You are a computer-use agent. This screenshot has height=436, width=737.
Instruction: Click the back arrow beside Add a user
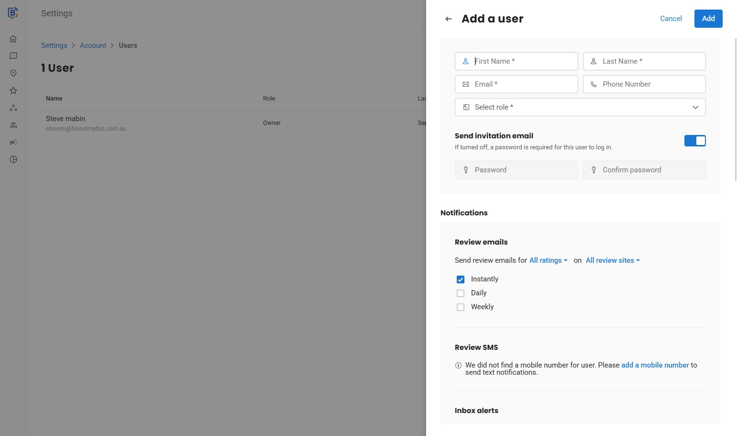pyautogui.click(x=448, y=19)
